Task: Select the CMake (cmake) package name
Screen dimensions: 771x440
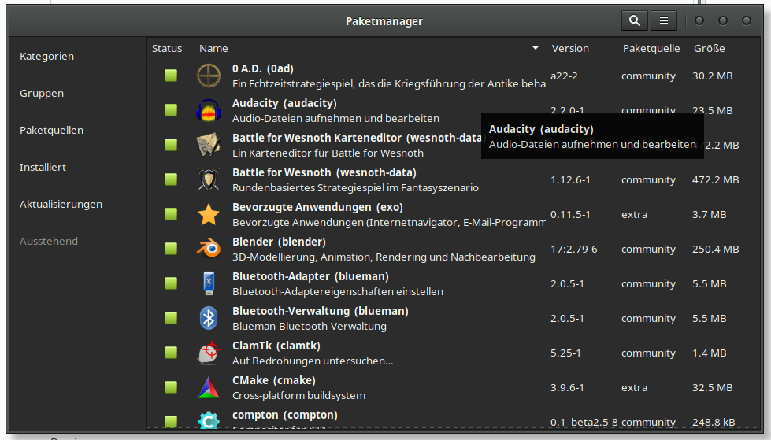Action: 274,380
